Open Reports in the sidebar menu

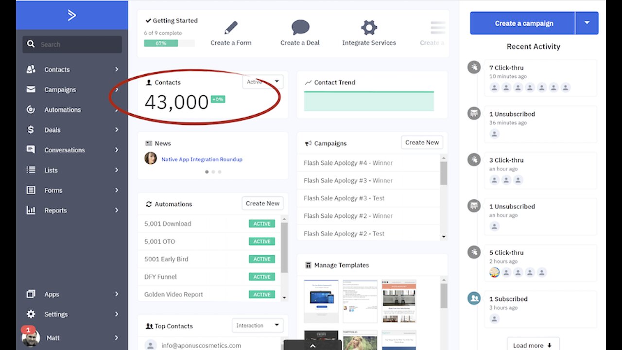56,210
